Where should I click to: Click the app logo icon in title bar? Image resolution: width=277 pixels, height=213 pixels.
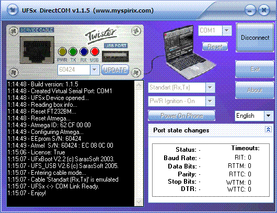pyautogui.click(x=12, y=9)
